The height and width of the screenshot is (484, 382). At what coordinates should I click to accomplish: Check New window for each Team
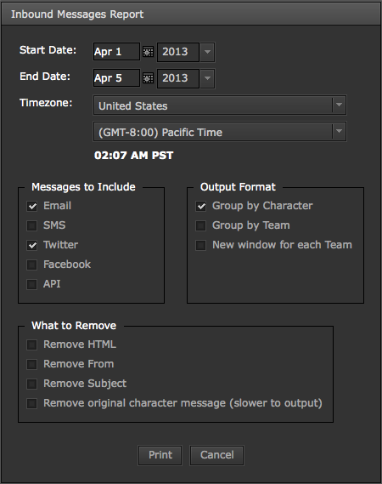click(201, 245)
